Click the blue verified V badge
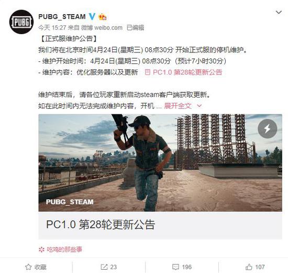 coord(92,17)
